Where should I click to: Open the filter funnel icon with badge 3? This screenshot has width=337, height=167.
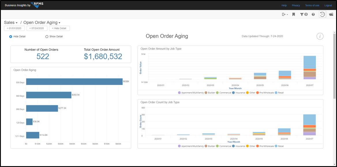(304, 14)
